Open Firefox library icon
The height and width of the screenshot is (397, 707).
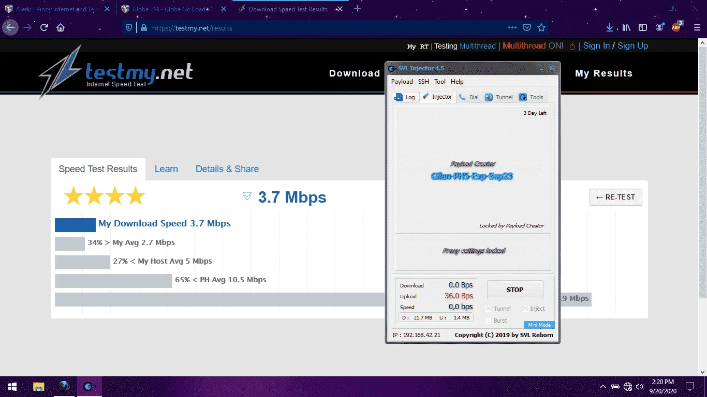pyautogui.click(x=626, y=28)
